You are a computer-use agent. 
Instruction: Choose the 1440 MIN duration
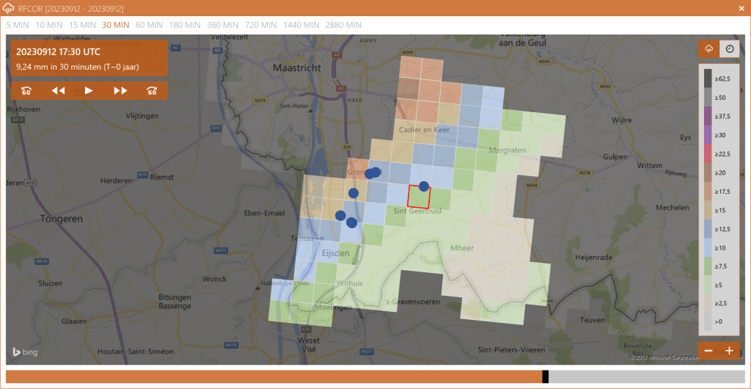[302, 25]
